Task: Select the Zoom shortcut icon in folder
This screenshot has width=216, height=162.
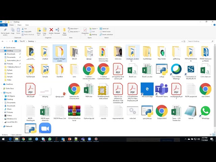Action: tap(45, 128)
